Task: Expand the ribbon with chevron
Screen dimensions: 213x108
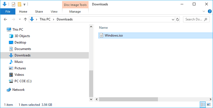Action: click(x=204, y=11)
